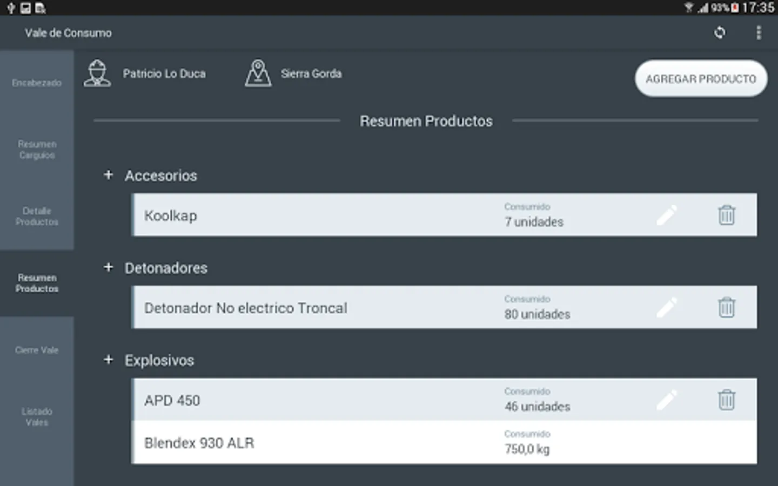Delete Detonador No electrico Troncal entry
The height and width of the screenshot is (486, 778).
click(726, 308)
